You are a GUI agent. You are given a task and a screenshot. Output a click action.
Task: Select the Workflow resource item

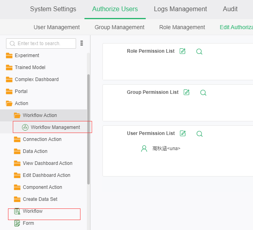pos(32,211)
